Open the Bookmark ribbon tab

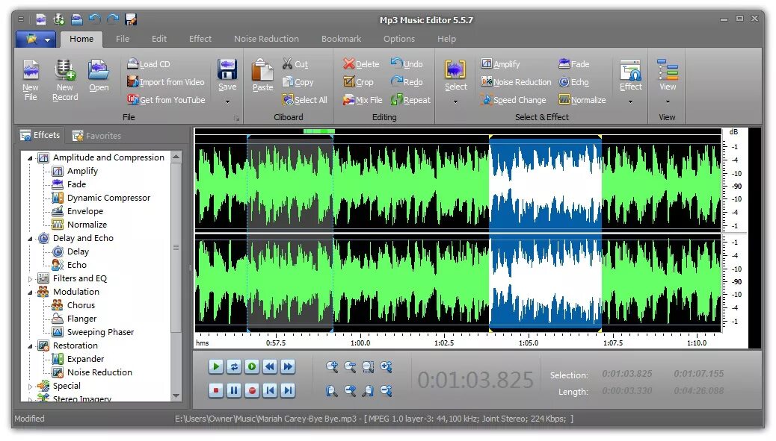[x=341, y=39]
